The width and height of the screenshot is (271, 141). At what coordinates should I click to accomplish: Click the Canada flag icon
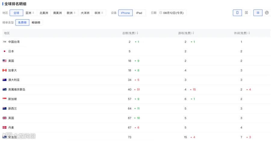pos(5,70)
